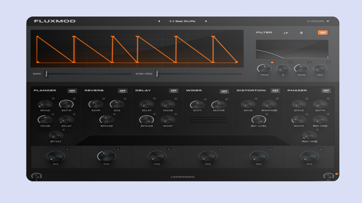
Task: Go to the previous preset arrow
Action: point(158,21)
